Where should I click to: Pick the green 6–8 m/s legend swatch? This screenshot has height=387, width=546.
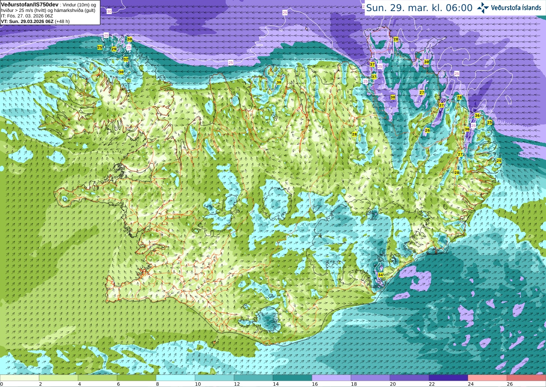pos(136,378)
